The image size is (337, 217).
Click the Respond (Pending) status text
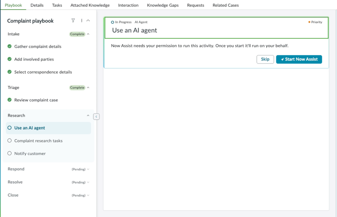coord(79,169)
